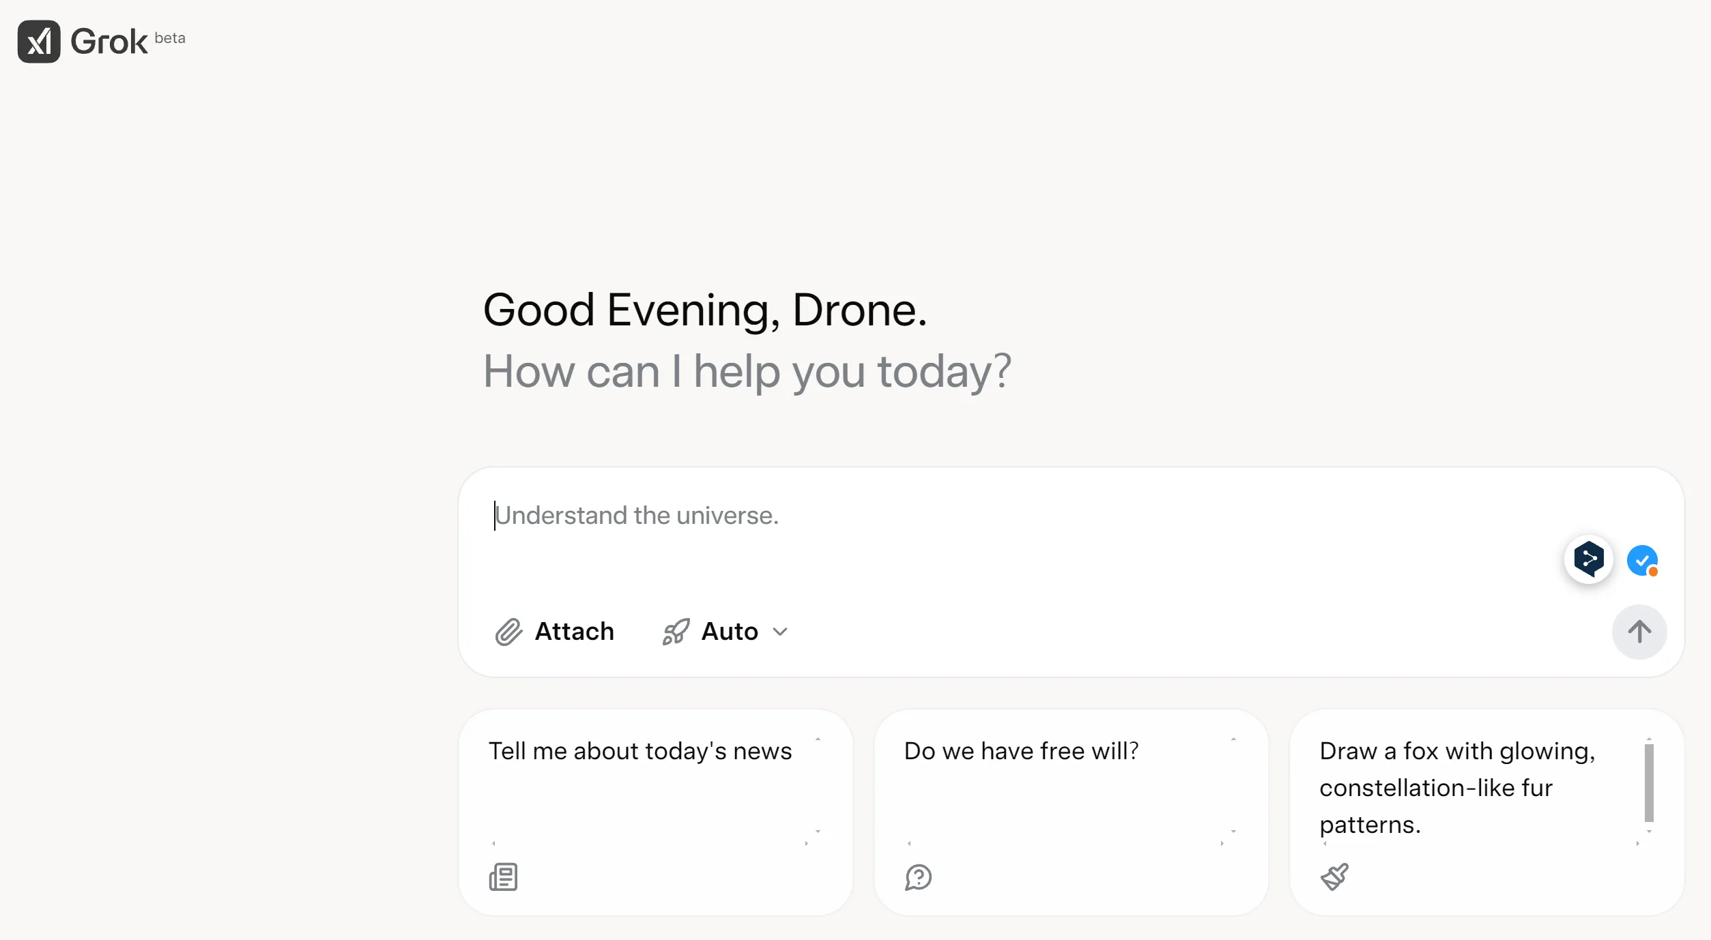Click the scrollbar in the fox card
1711x940 pixels.
point(1649,782)
